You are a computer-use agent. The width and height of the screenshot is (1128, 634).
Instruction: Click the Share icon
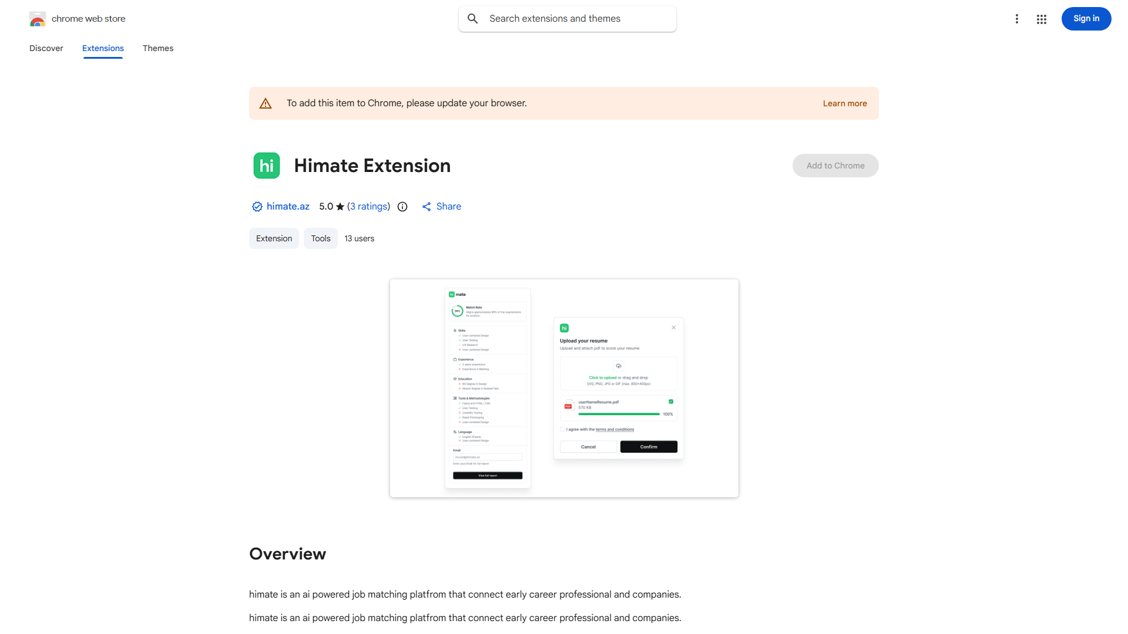(x=427, y=206)
